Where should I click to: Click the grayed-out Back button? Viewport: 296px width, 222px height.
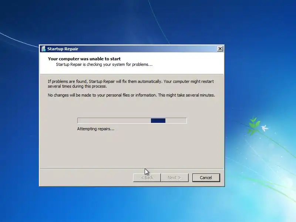point(147,178)
